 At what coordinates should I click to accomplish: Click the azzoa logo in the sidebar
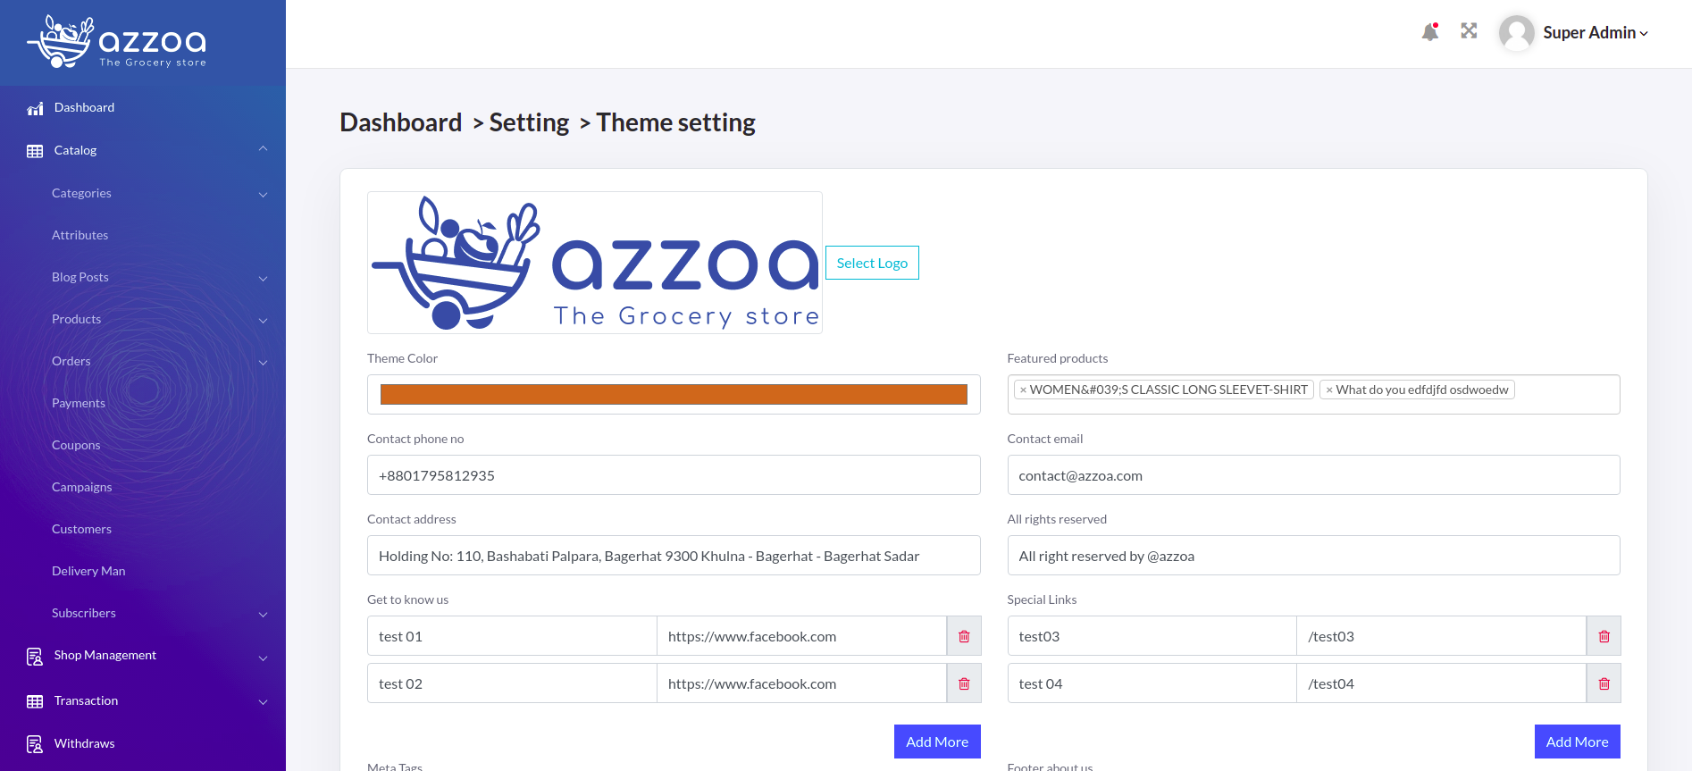[x=118, y=42]
